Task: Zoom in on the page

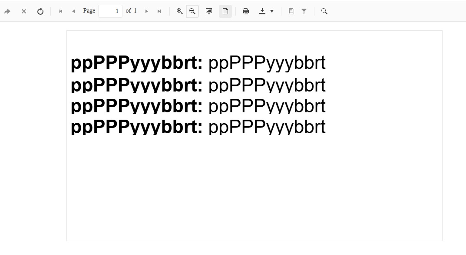Action: point(179,11)
